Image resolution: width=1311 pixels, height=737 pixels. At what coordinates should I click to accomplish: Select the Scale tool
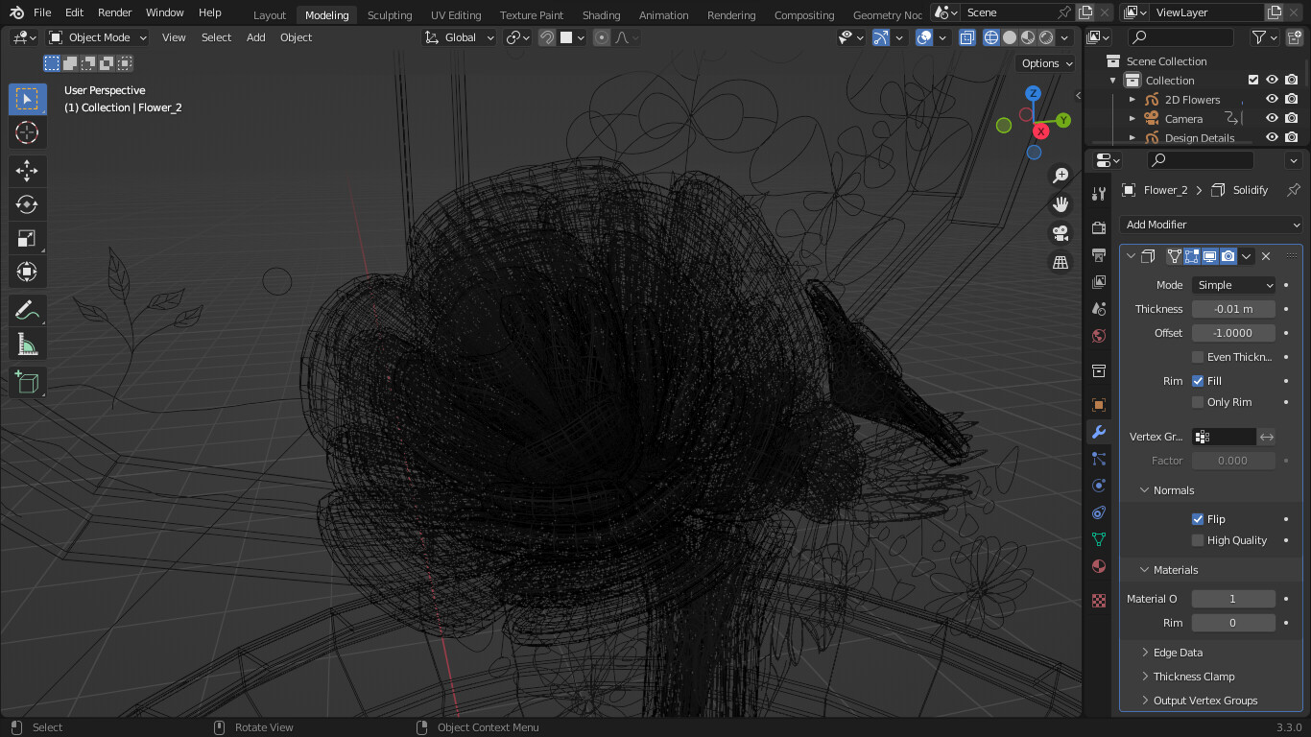tap(27, 238)
